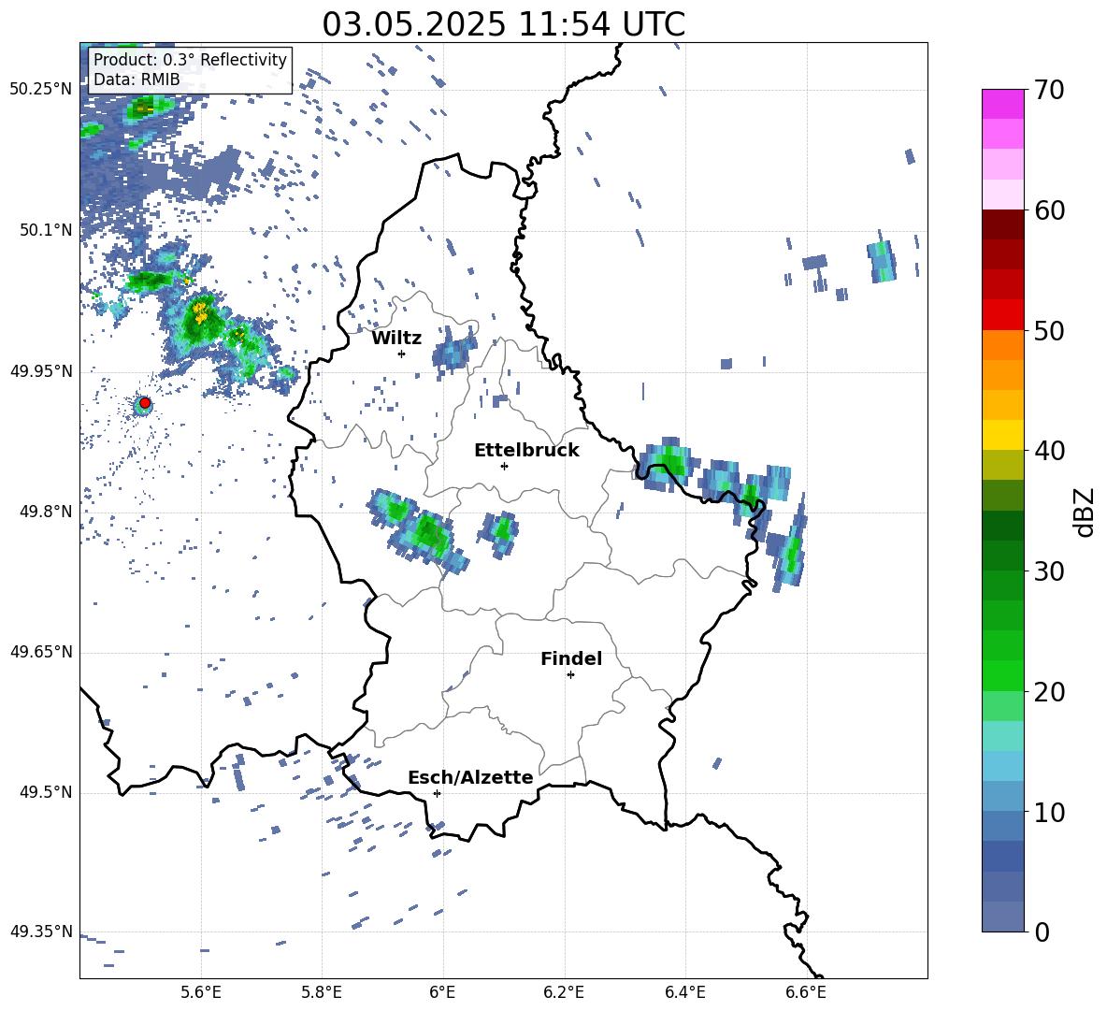
Task: Click the colorbar tick value 50
Action: (1049, 331)
